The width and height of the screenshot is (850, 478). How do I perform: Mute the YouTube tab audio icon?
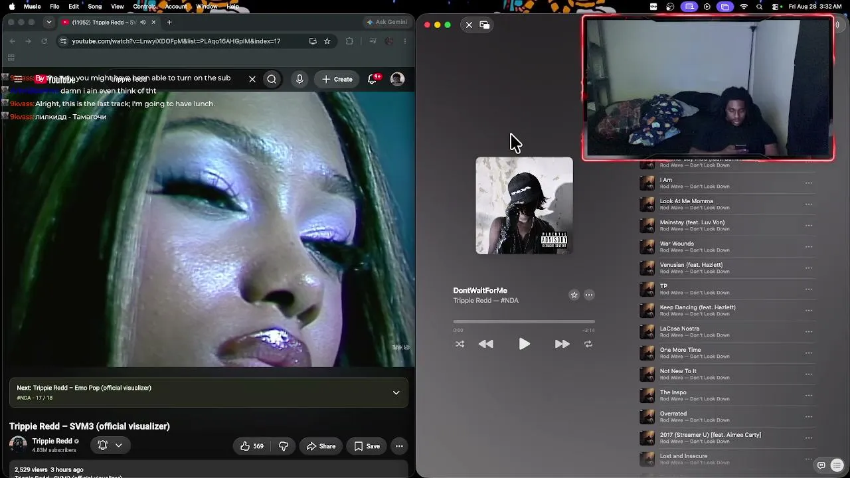click(x=143, y=23)
